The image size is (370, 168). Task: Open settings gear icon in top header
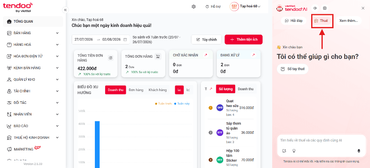(x=194, y=6)
